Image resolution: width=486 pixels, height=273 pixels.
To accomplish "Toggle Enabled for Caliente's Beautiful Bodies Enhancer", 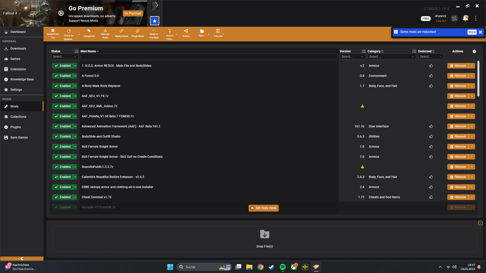I will pos(63,177).
